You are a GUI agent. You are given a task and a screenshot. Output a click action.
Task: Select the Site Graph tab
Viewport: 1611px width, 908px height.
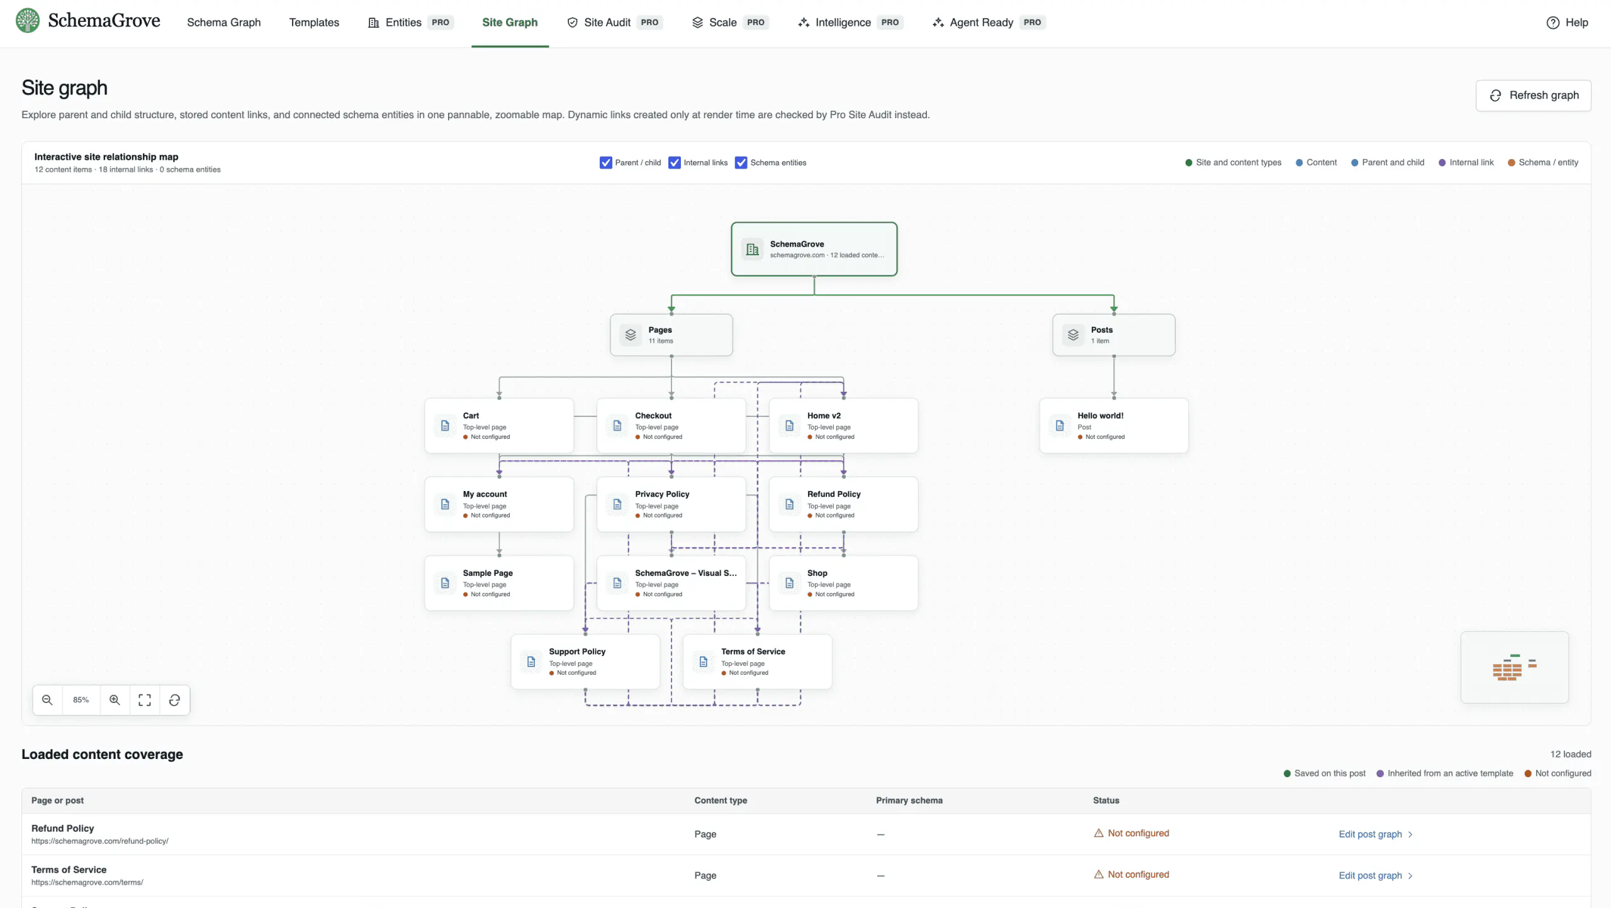[x=510, y=23]
